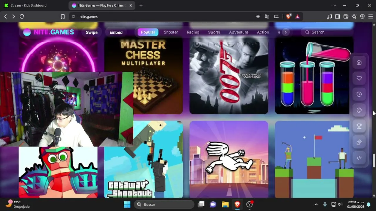Open Task View on the taskbar
This screenshot has height=211, width=376.
(x=201, y=205)
